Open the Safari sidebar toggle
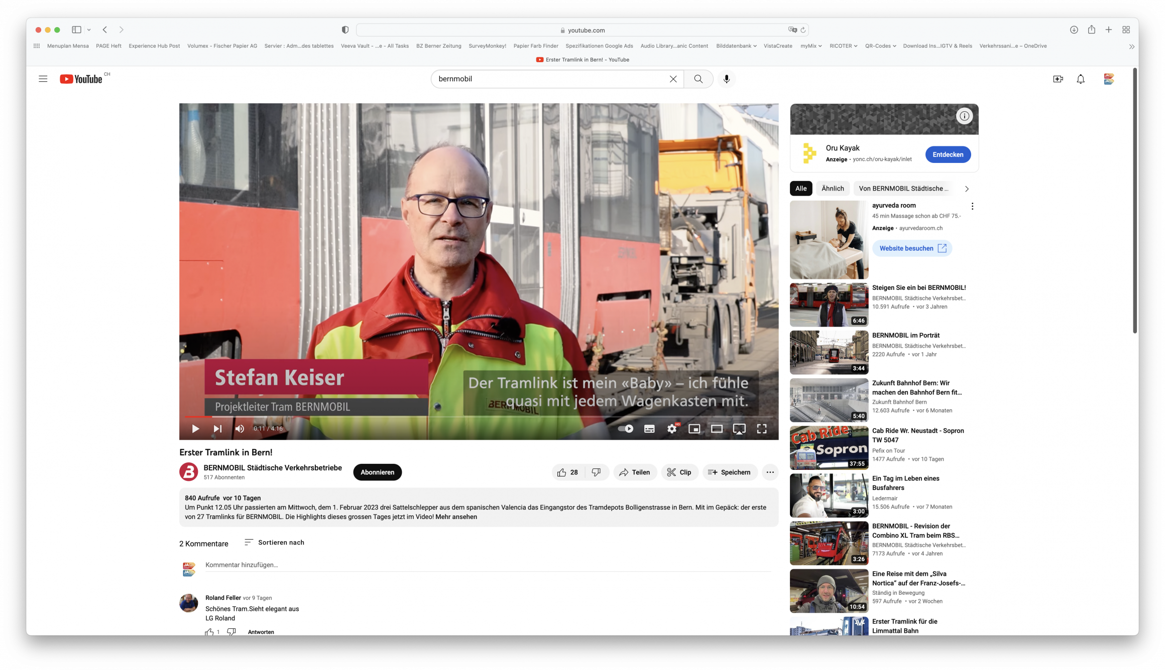1165x670 pixels. coord(76,30)
